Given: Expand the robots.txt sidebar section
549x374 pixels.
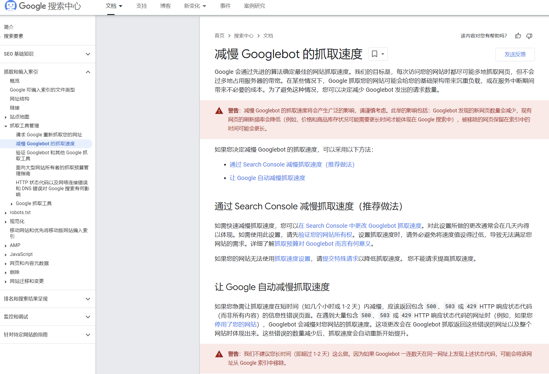Looking at the screenshot, I should pos(6,213).
